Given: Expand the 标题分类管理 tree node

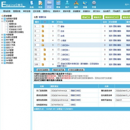Looking at the screenshot, I should pos(2,37).
